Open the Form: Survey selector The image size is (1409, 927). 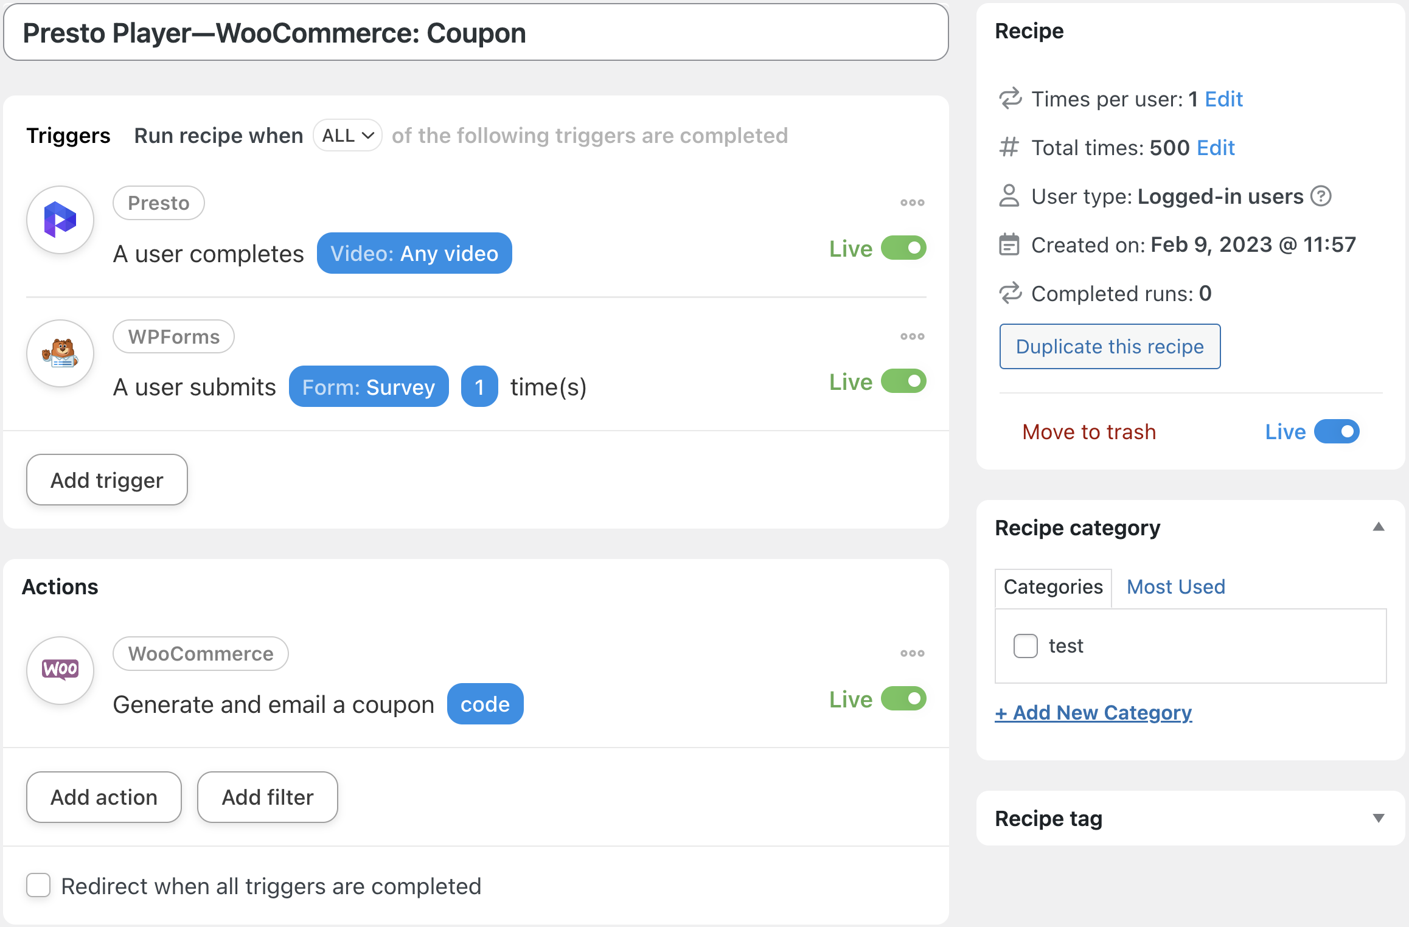coord(369,386)
